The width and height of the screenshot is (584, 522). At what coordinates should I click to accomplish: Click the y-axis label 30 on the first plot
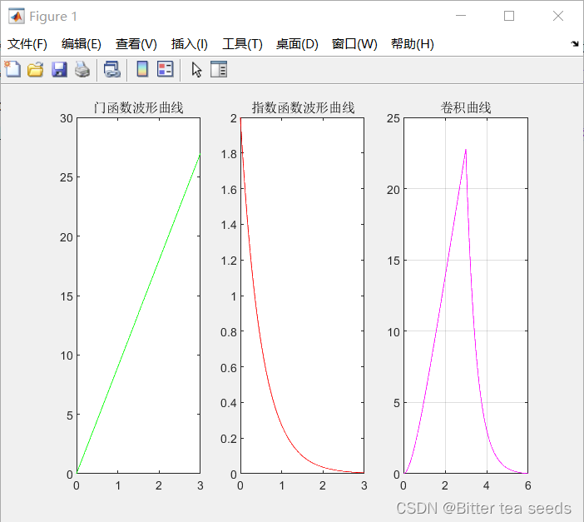tap(67, 118)
